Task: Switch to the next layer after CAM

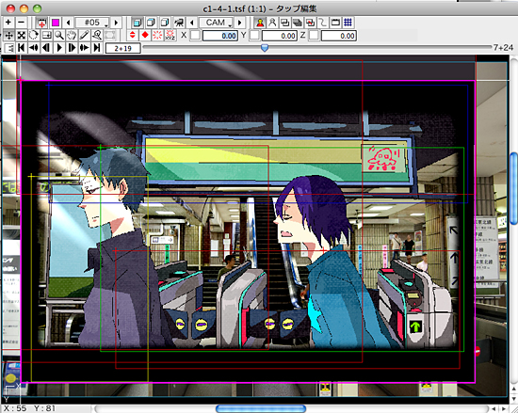Action: 240,23
